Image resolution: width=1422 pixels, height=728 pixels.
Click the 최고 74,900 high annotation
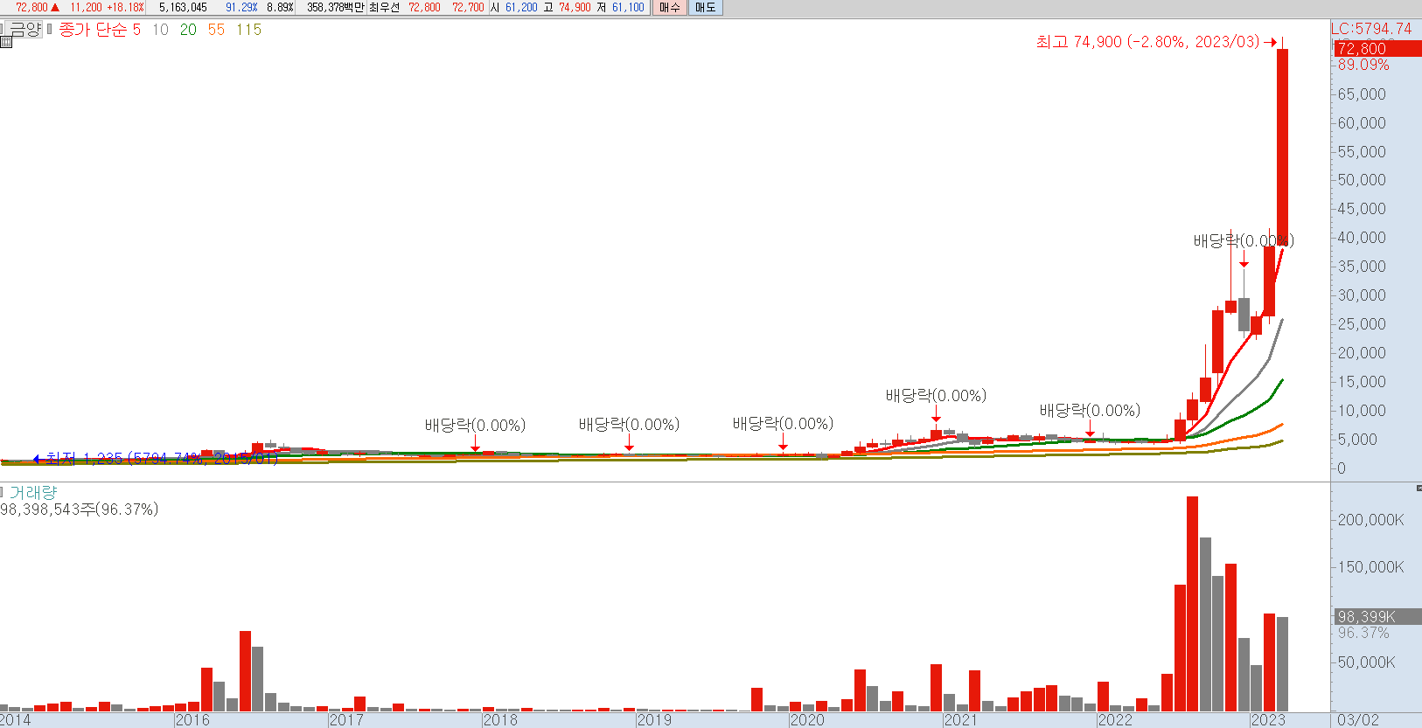(1148, 42)
